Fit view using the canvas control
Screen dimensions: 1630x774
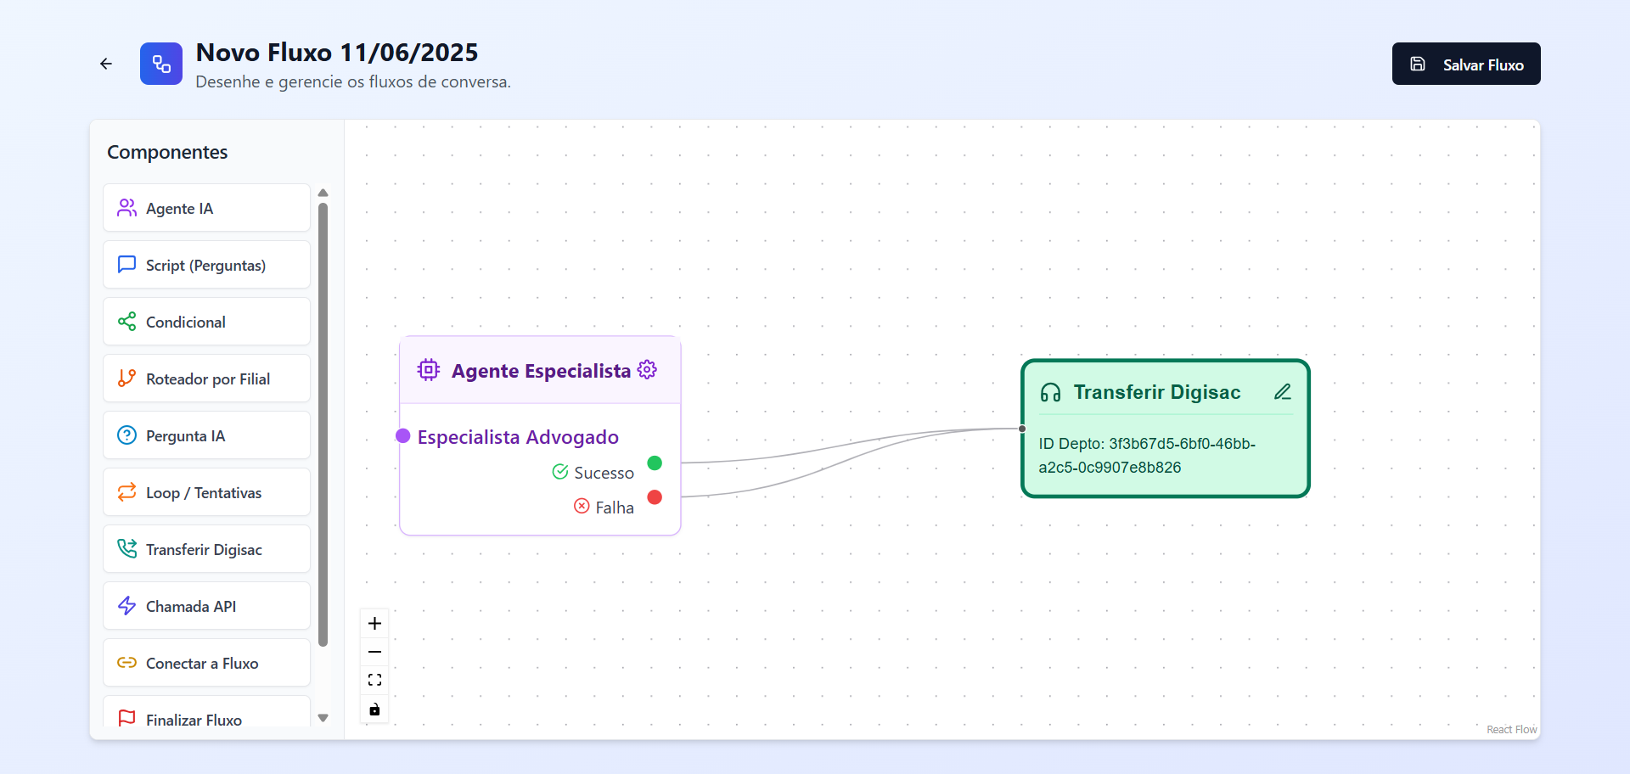coord(374,680)
